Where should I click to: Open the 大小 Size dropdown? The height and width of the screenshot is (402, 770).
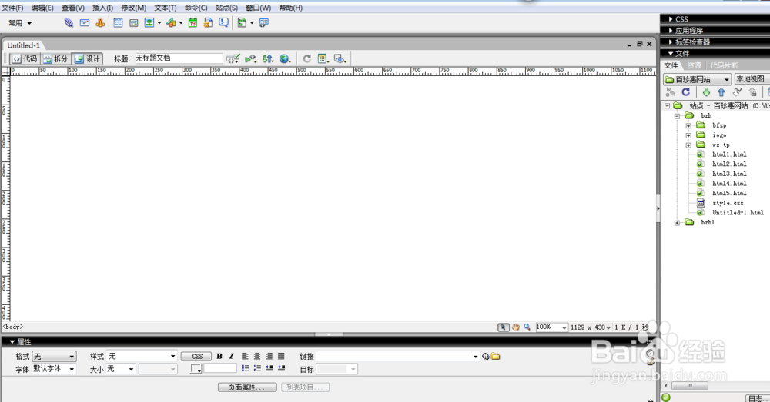point(121,369)
